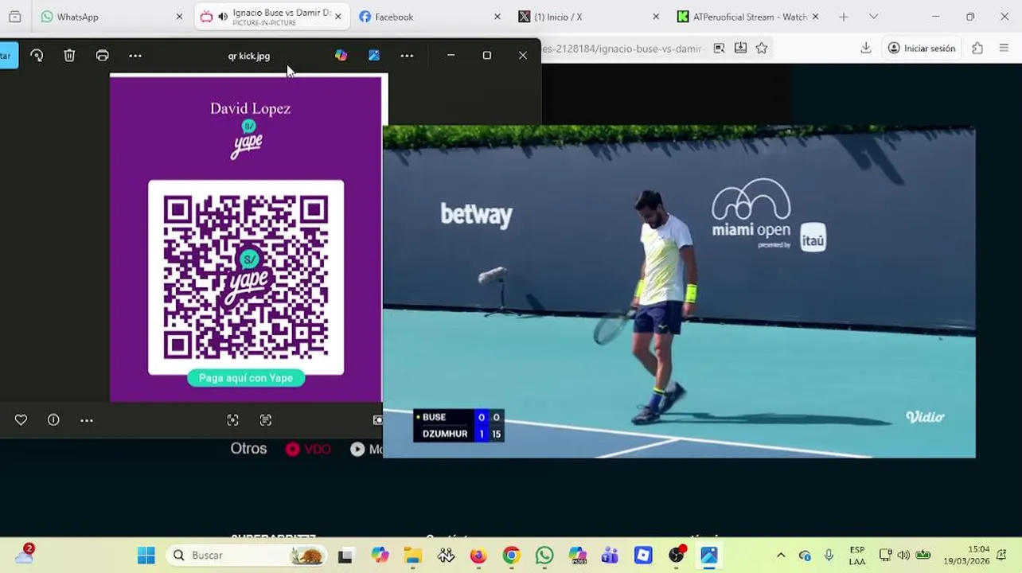This screenshot has height=573, width=1022.
Task: Open browser extensions puzzle icon
Action: coord(977,49)
